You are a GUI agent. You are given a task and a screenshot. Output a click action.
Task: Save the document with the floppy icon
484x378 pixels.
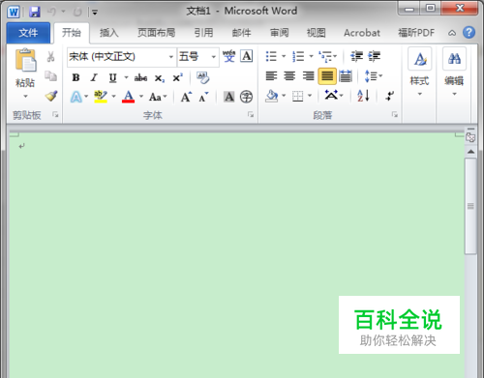pos(35,12)
